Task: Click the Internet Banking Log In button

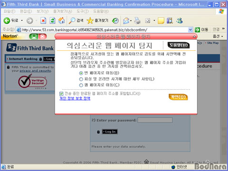Action: coord(49,59)
